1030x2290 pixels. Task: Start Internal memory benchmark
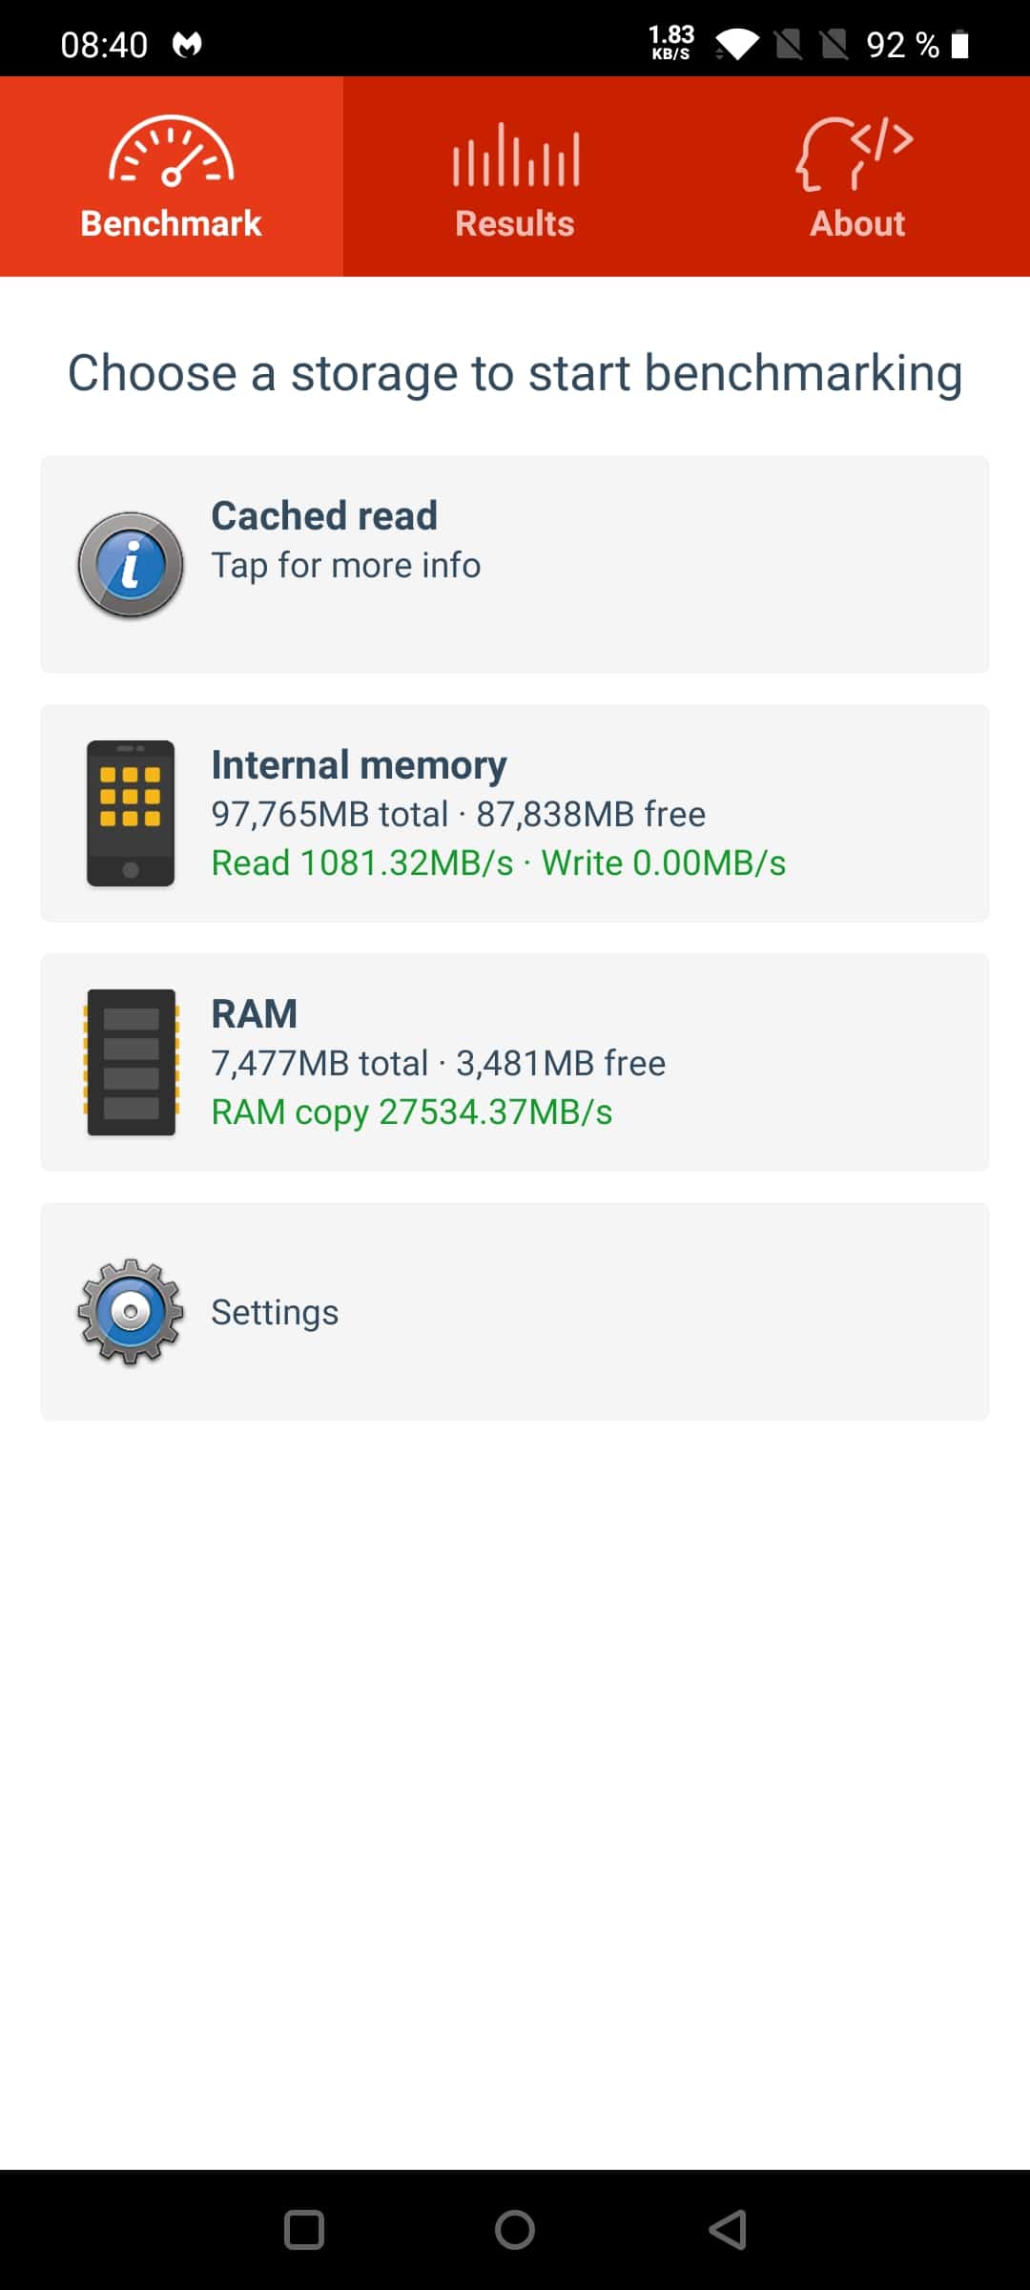(x=515, y=813)
